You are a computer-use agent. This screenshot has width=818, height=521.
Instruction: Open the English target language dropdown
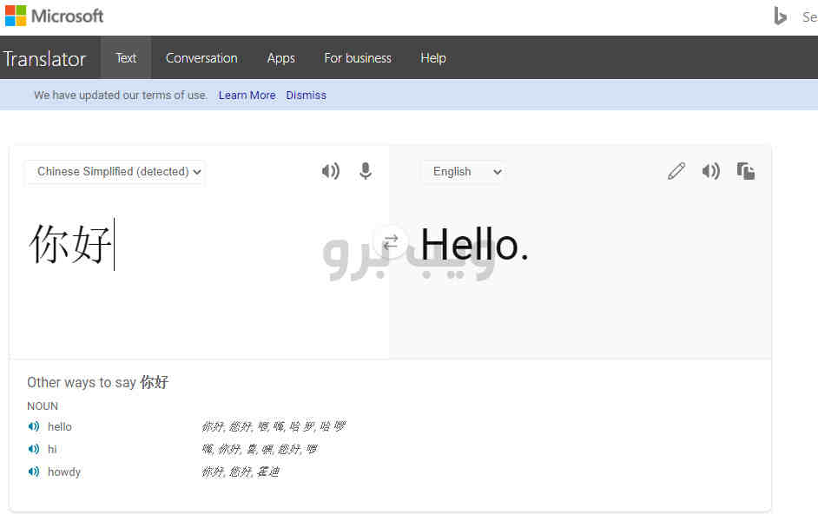463,172
